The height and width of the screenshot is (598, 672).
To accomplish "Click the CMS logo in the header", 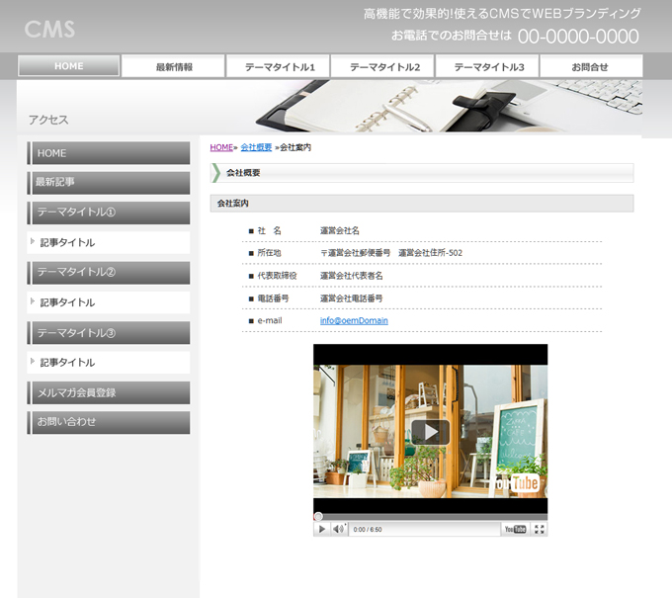I will point(49,29).
